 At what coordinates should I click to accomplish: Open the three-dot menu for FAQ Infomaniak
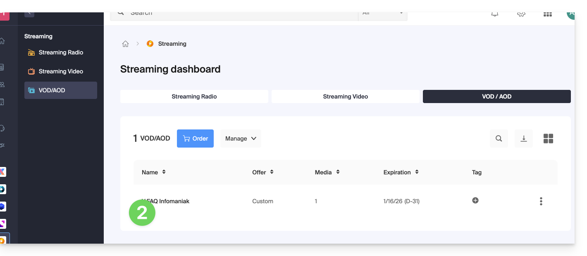[541, 201]
